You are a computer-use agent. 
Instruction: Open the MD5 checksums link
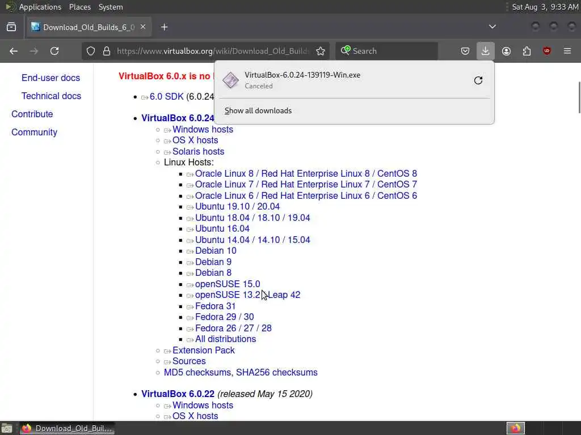tap(198, 373)
